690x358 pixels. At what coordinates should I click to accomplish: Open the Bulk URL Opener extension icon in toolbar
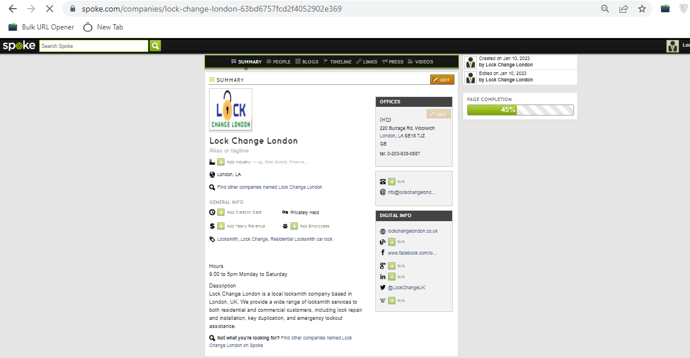[x=665, y=9]
